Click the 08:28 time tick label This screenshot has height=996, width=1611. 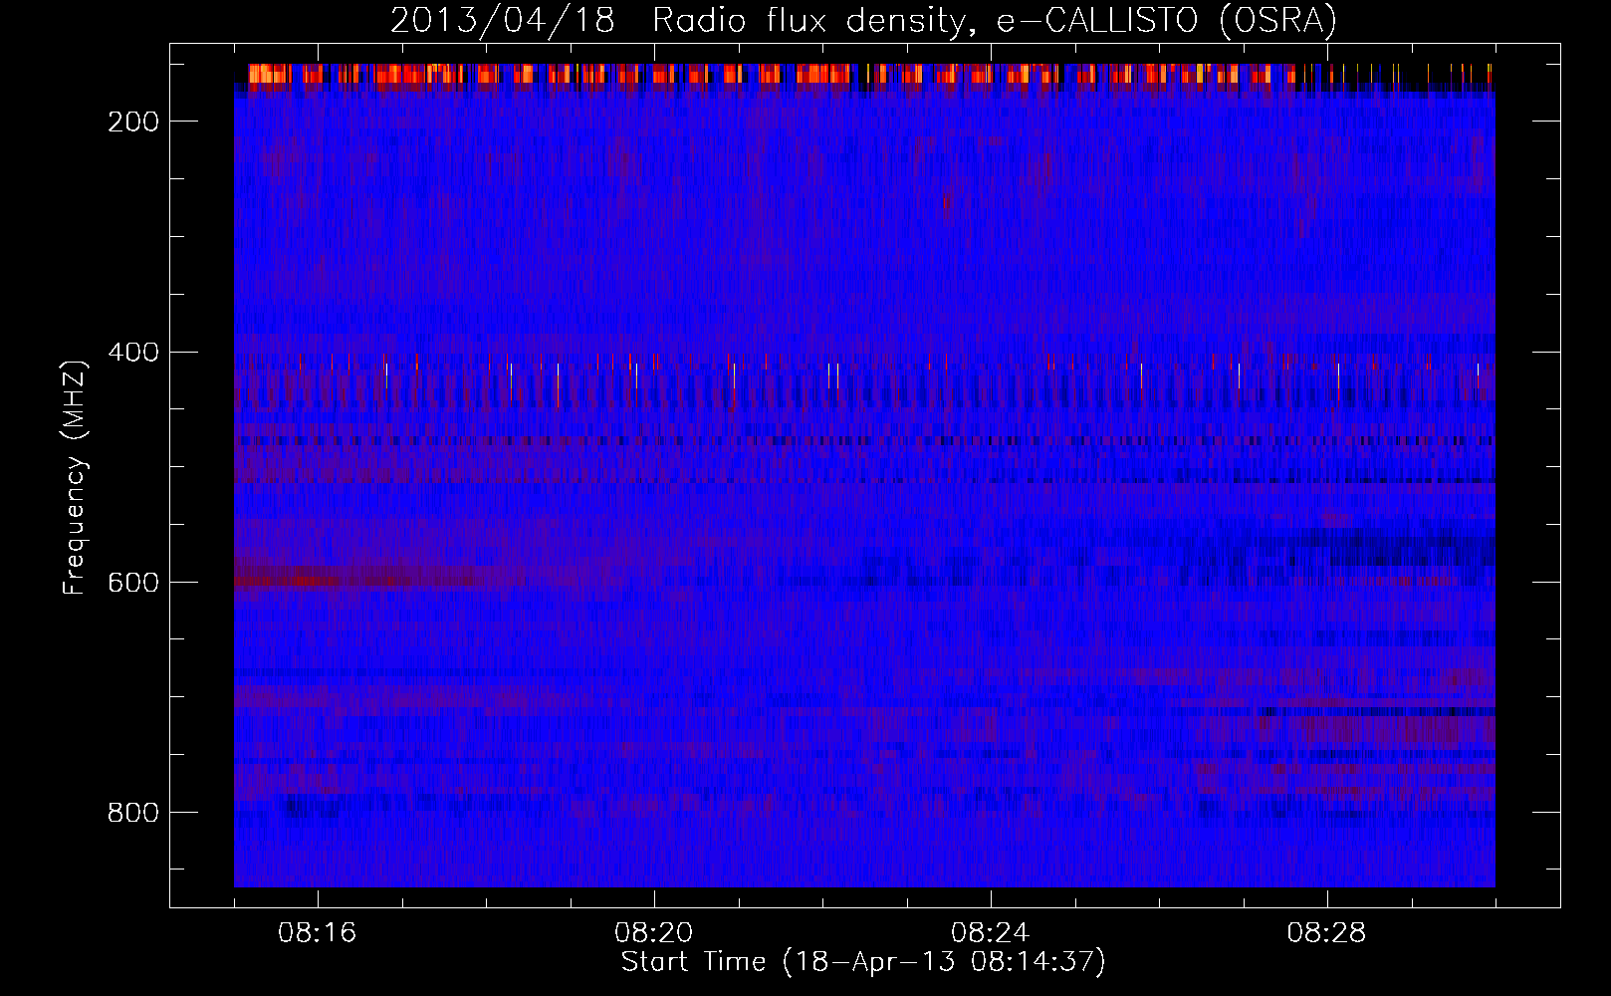[1326, 933]
